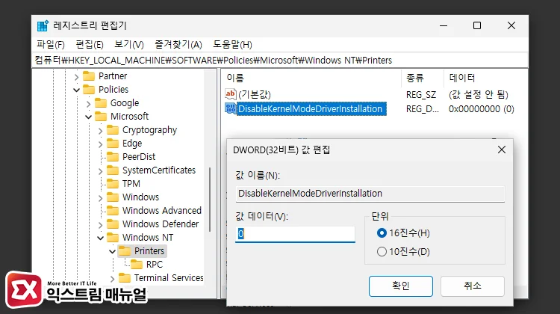Click the Windows Defender folder icon
The image size is (560, 314).
tap(113, 224)
